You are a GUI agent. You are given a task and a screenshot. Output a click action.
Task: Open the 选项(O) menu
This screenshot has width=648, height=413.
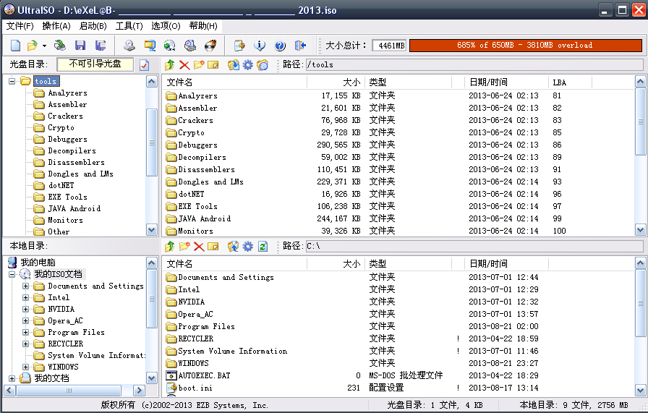point(166,26)
